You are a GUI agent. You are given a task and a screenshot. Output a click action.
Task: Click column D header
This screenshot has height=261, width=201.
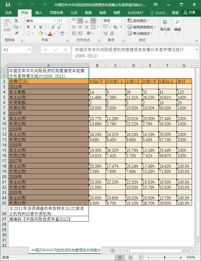134,65
